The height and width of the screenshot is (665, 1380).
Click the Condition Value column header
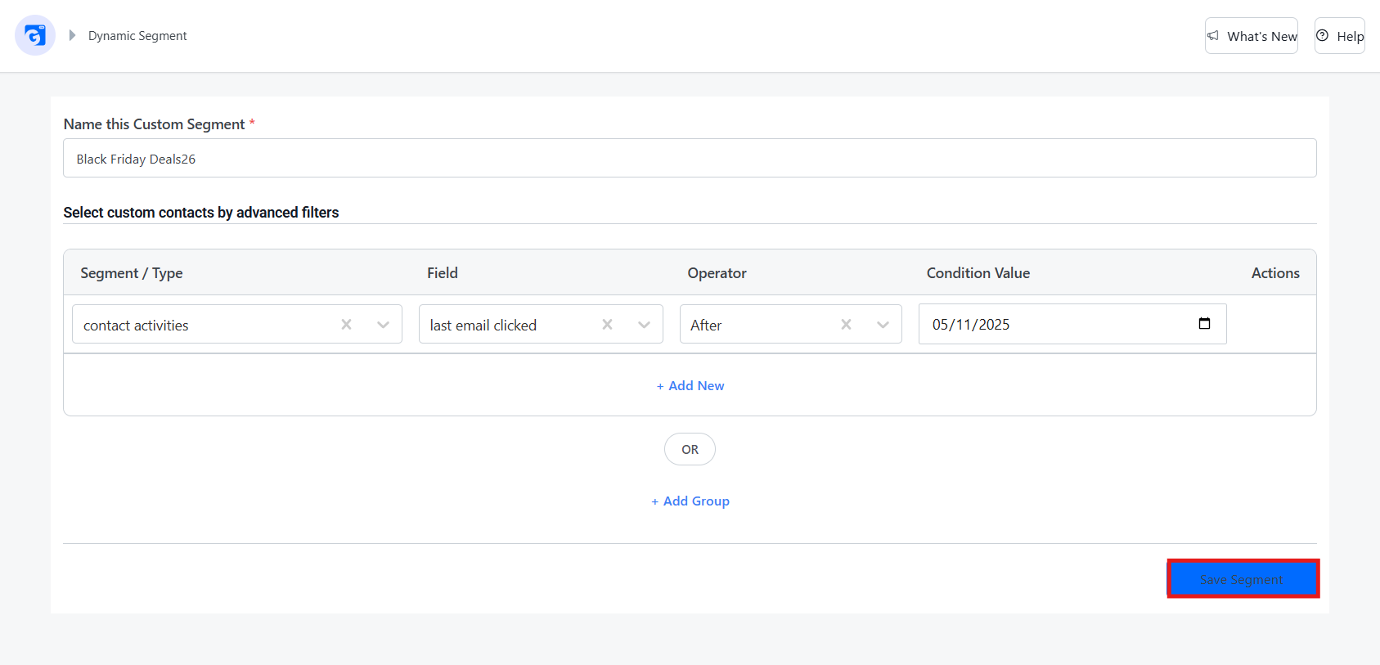tap(978, 273)
